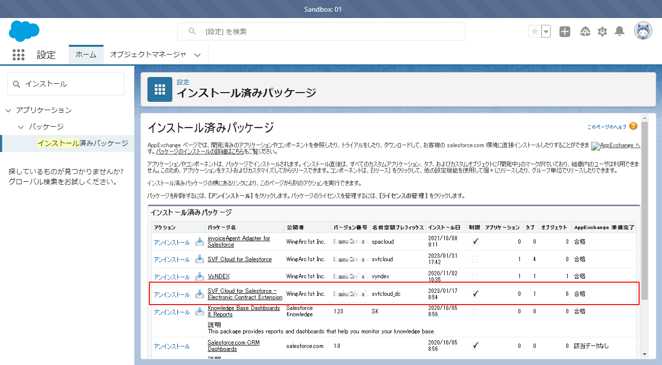Collapse the パッケージ tree node
The image size is (662, 365).
coord(21,127)
